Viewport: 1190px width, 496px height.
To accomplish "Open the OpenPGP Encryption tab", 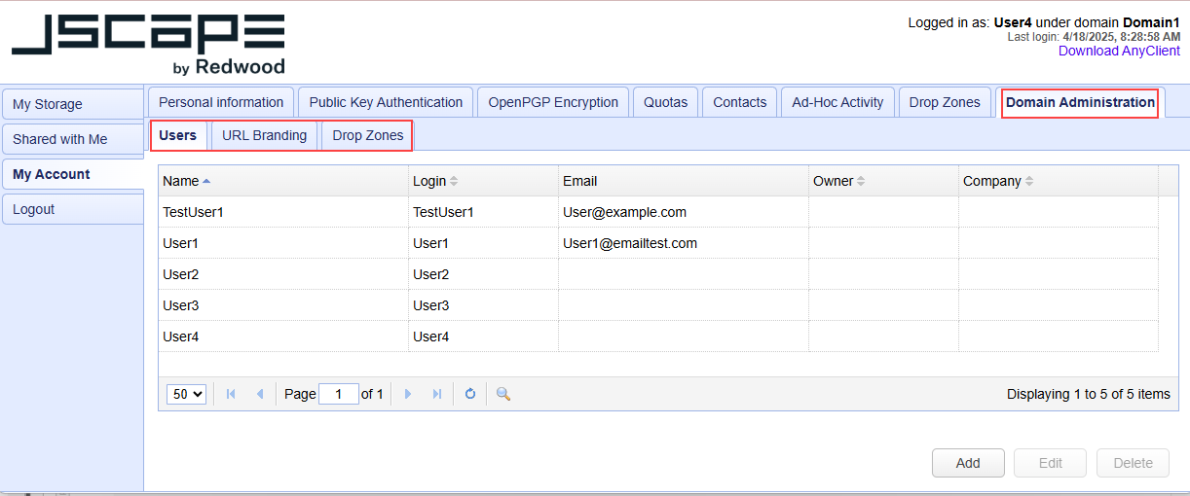I will 553,102.
